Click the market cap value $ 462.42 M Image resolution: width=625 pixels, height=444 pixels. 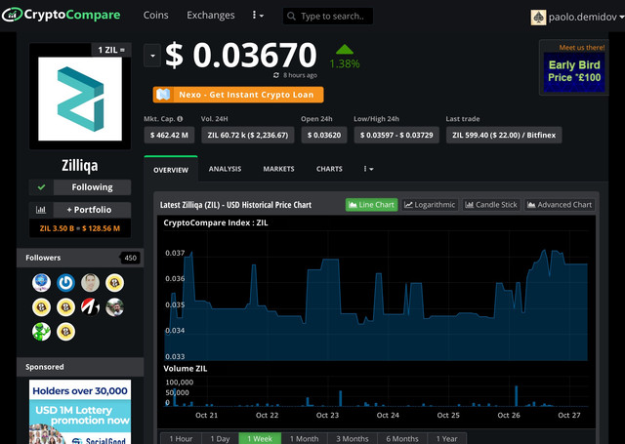169,135
